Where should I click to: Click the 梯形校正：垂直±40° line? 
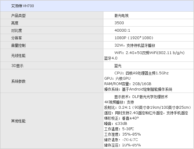pos(121,118)
